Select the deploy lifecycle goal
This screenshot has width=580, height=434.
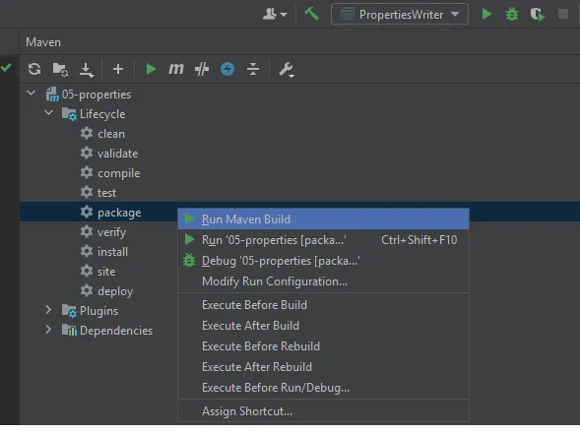tap(115, 291)
